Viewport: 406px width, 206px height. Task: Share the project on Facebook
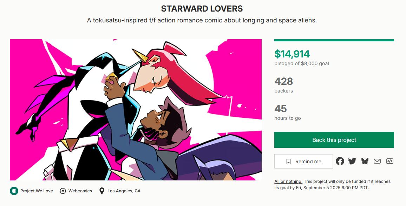340,161
